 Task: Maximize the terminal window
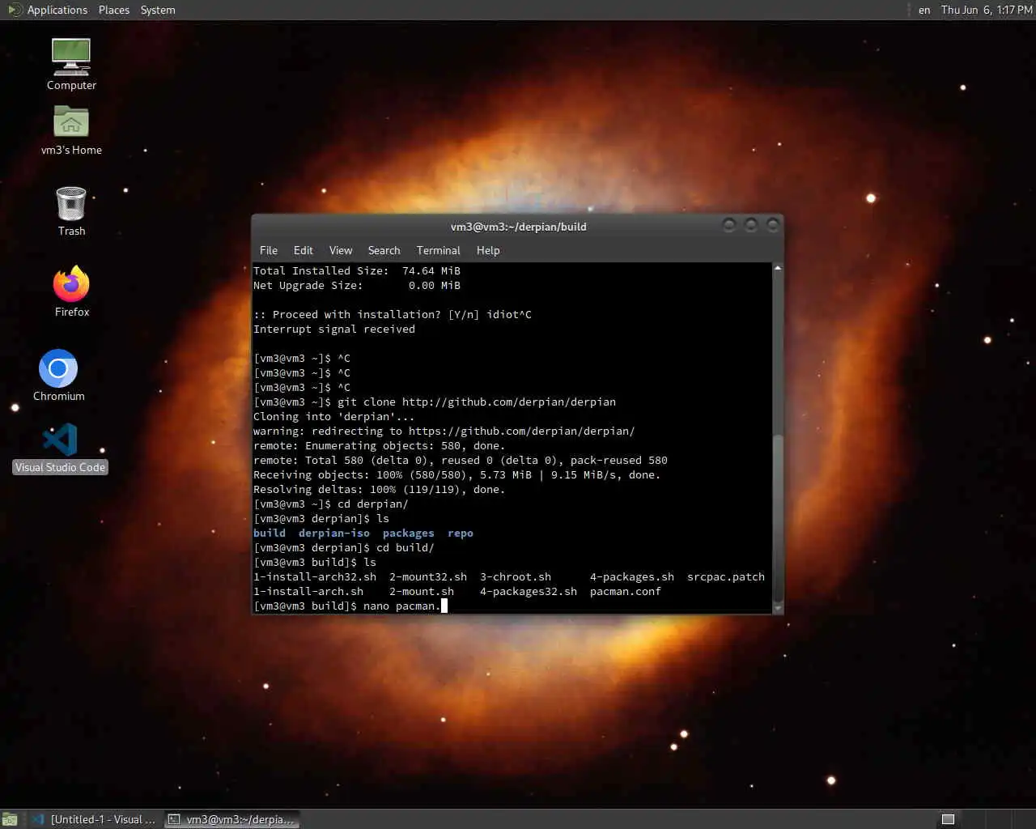(751, 225)
